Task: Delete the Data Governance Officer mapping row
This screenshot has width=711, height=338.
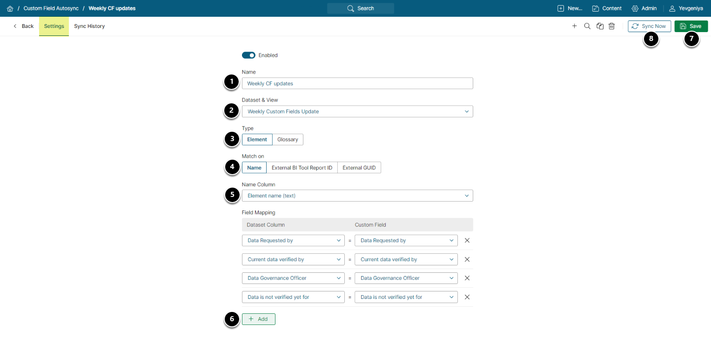Action: 467,278
